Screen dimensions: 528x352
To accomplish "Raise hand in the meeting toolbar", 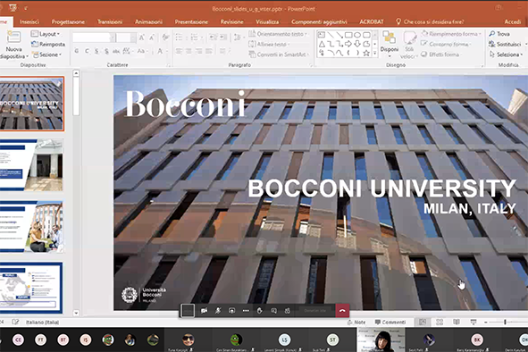I will click(260, 310).
